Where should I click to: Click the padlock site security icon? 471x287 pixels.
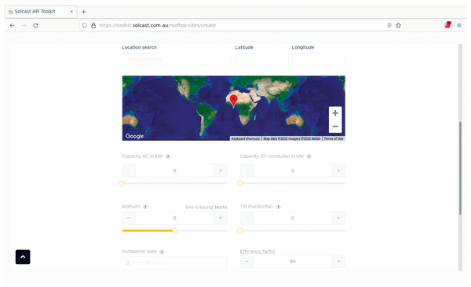[x=93, y=25]
